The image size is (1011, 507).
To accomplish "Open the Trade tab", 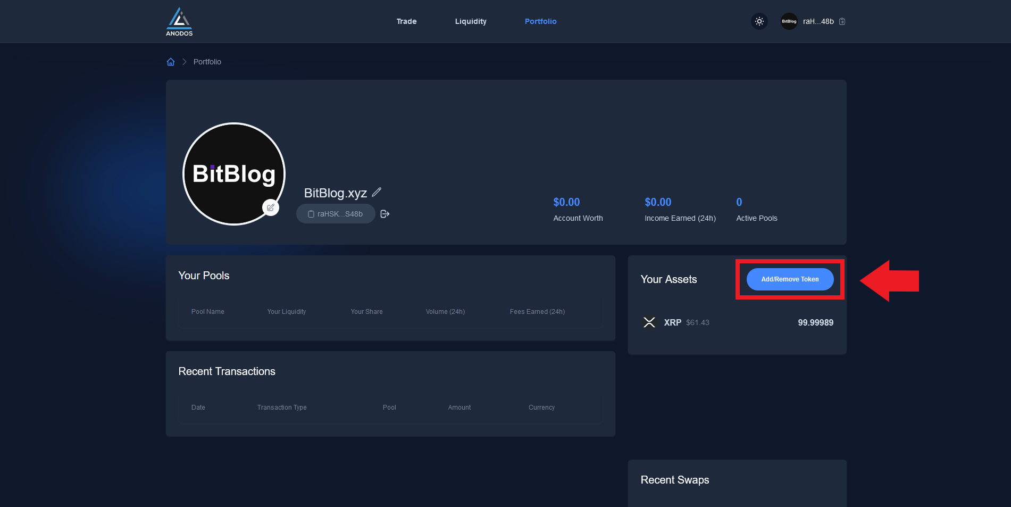I will click(x=406, y=21).
